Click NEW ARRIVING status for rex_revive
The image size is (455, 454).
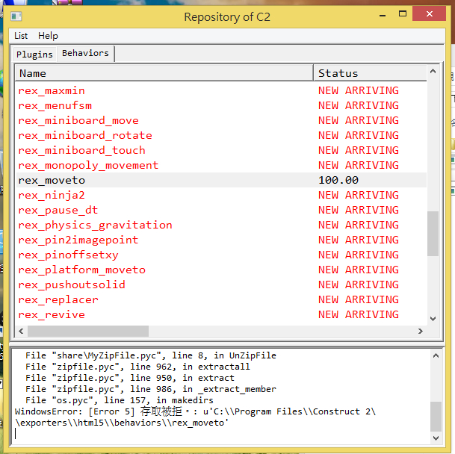[359, 315]
